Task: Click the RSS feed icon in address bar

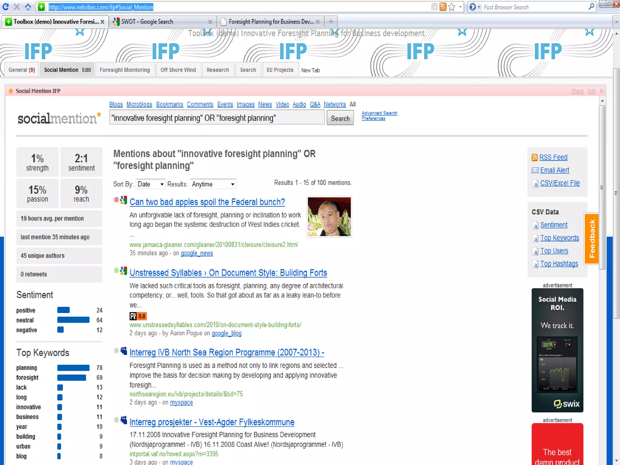Action: 443,7
